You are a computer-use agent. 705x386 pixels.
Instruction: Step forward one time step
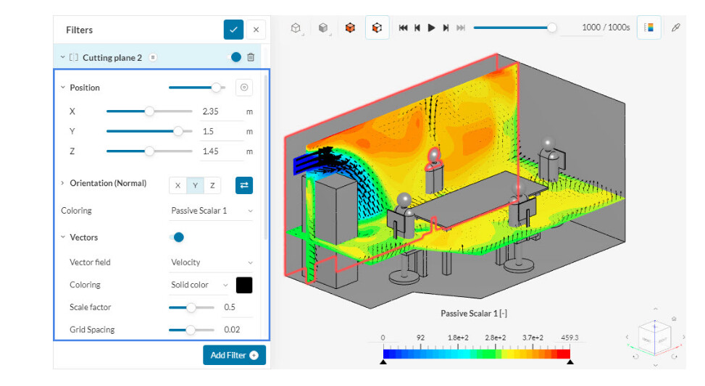(446, 28)
